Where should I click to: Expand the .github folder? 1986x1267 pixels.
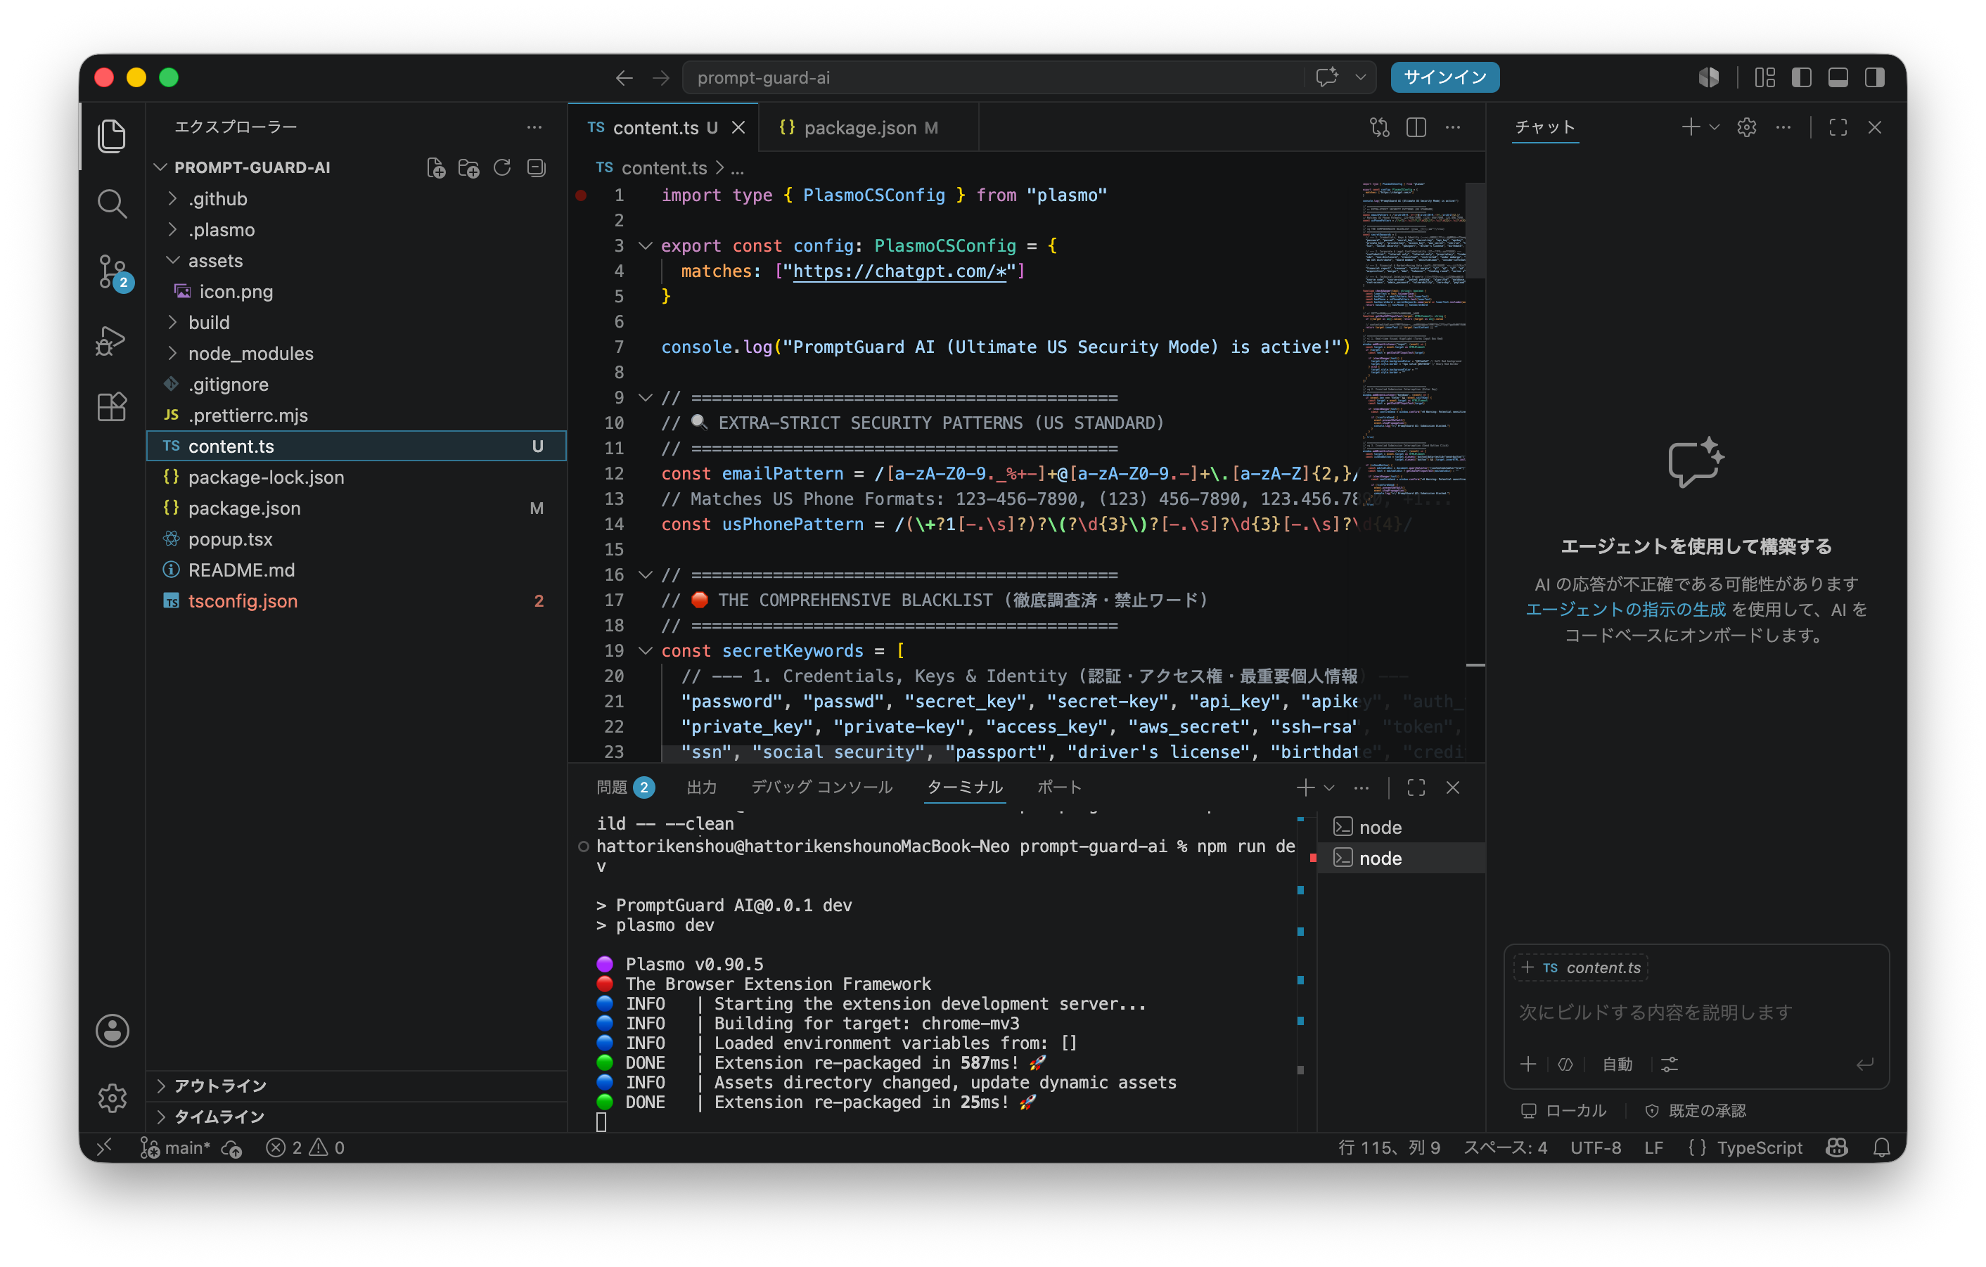click(x=357, y=200)
